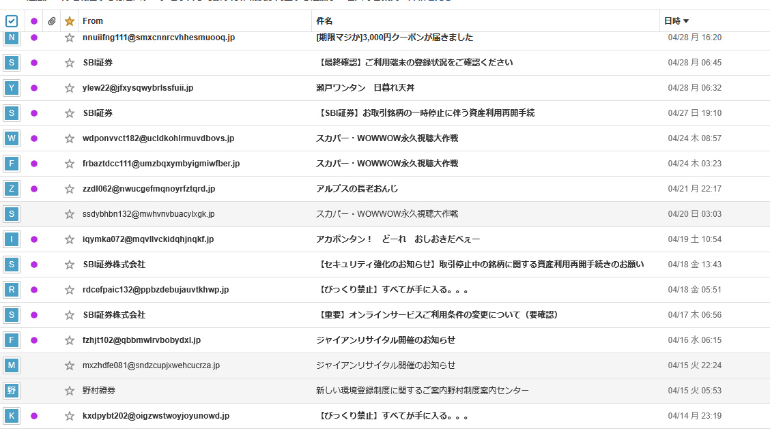The width and height of the screenshot is (770, 435).
Task: Toggle unread dot on the アカポンタン email
Action: [34, 239]
